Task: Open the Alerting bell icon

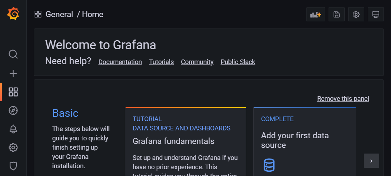Action: tap(13, 129)
